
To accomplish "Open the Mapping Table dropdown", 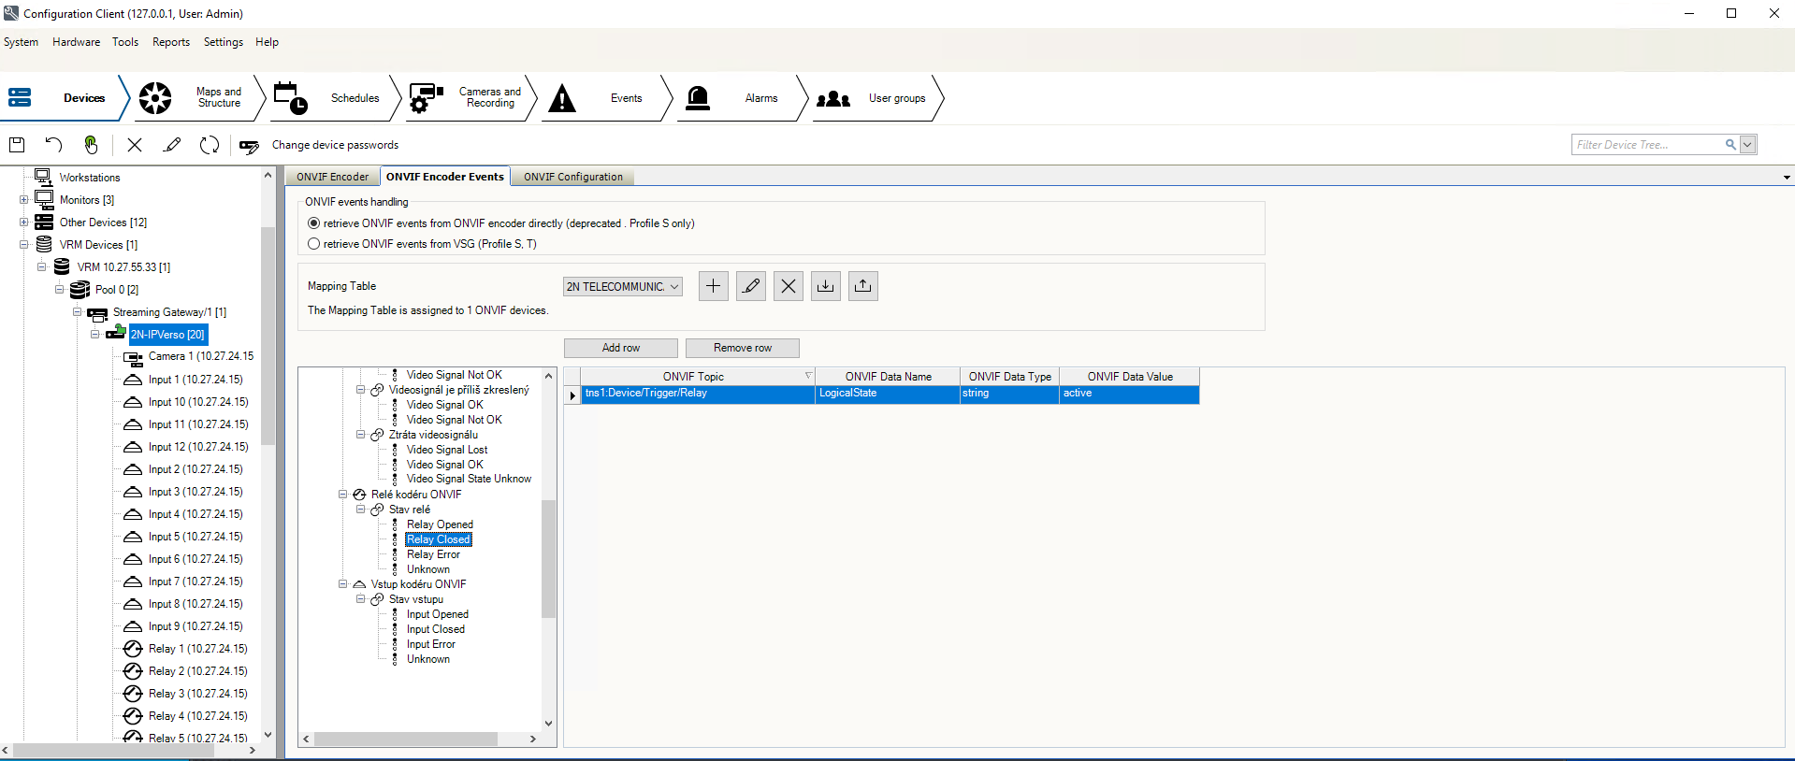I will (622, 287).
